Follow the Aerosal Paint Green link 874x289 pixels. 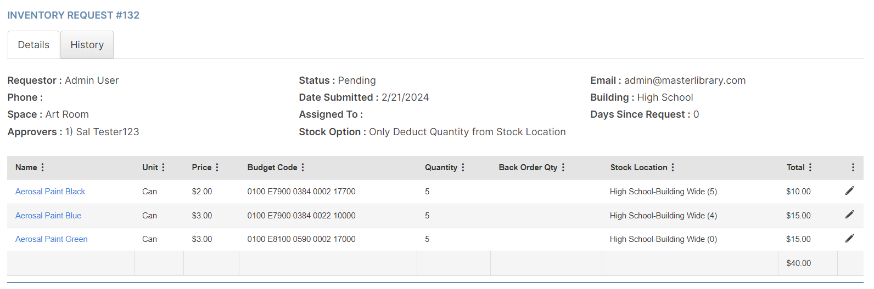(x=51, y=239)
